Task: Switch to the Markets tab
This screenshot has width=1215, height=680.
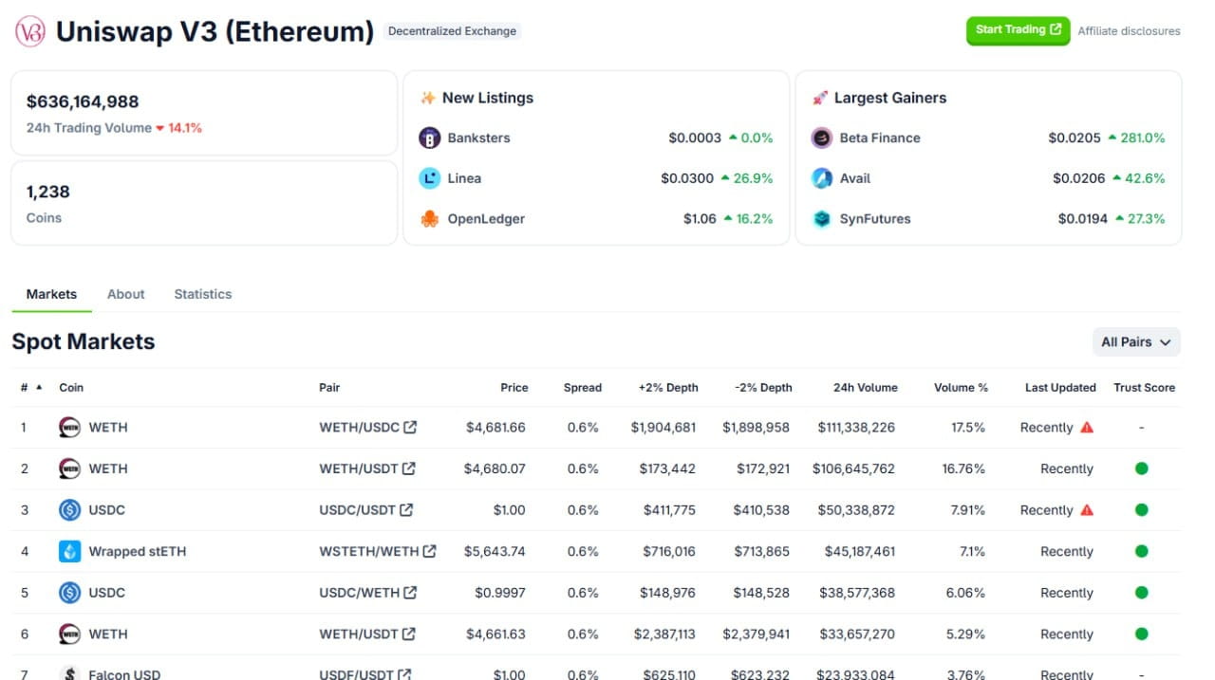Action: (51, 294)
